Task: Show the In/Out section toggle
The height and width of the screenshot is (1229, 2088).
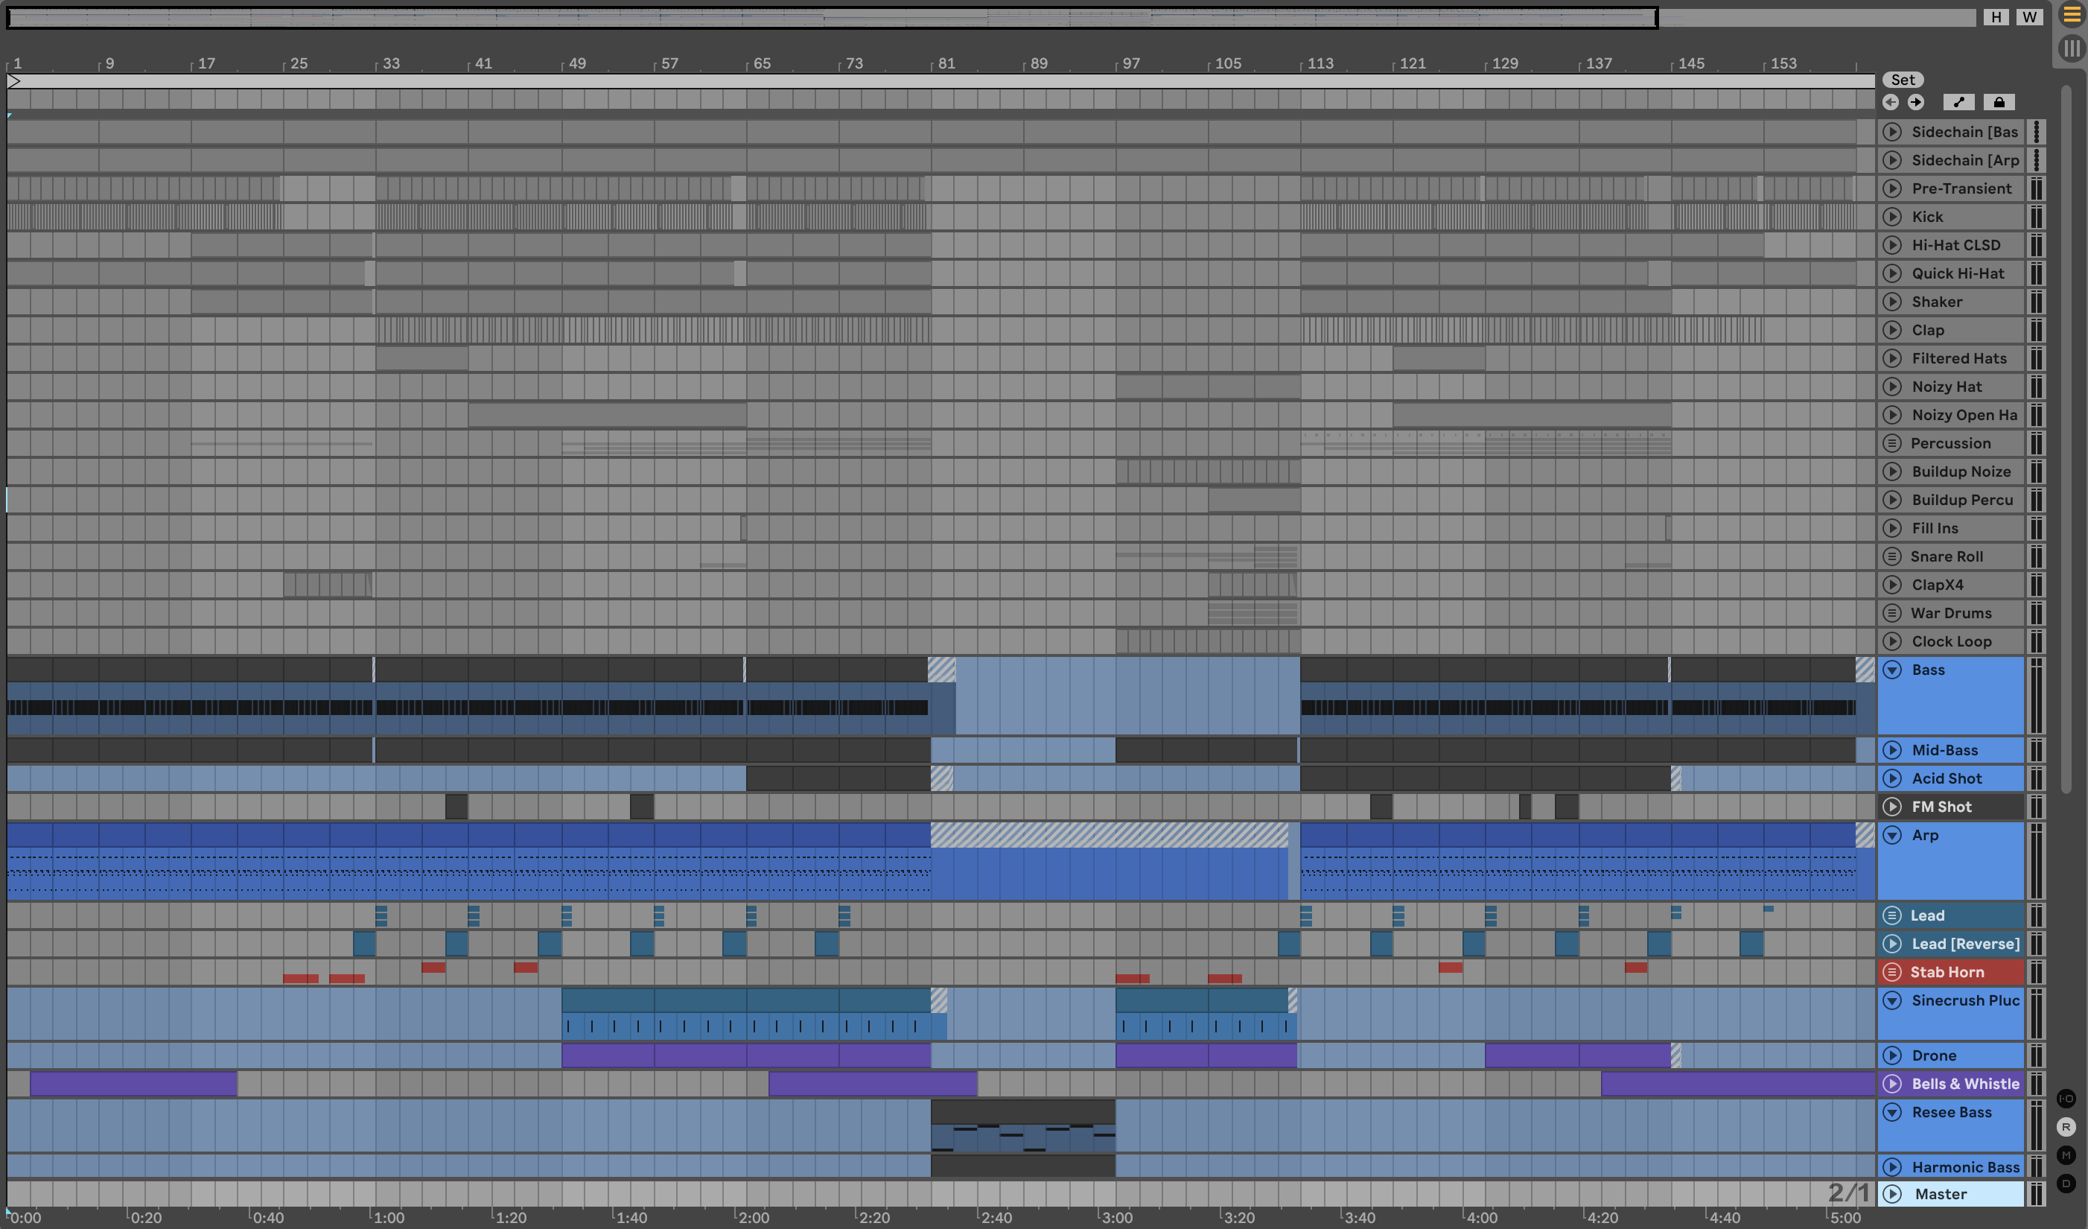Action: 2066,1099
